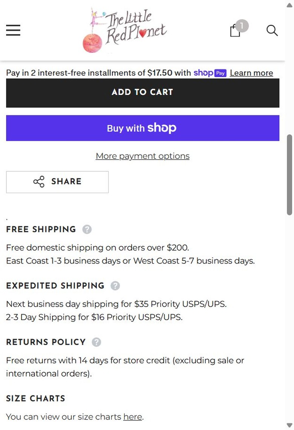This screenshot has width=294, height=430.
Task: Click the scroll down arrow
Action: [289, 425]
